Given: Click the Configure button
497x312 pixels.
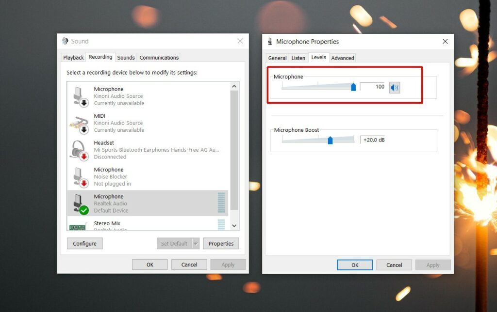Looking at the screenshot, I should click(x=84, y=243).
